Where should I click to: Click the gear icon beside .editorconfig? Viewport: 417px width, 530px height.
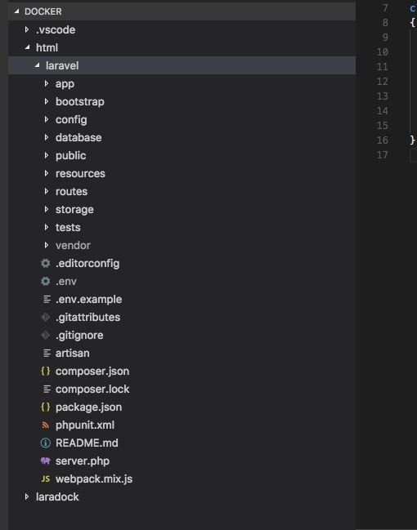(x=45, y=263)
